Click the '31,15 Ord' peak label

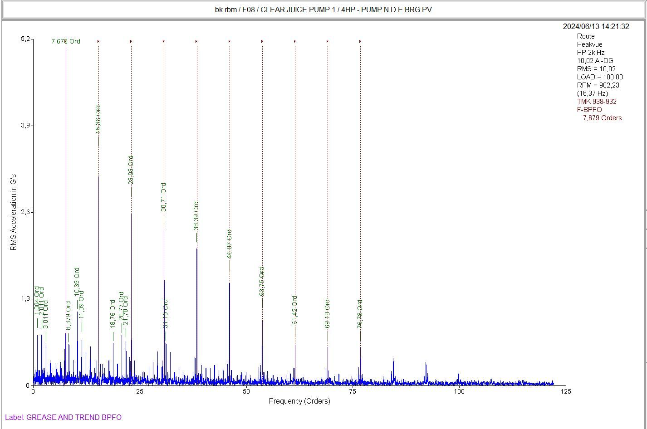166,314
